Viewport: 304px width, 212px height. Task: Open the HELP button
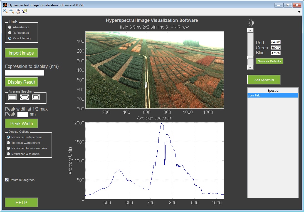point(21,202)
